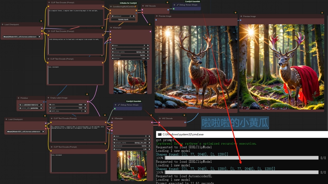Increase inputcount with the right arrow
The image size is (328, 184).
tap(133, 16)
